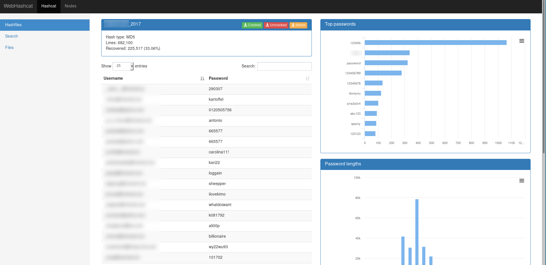
Task: Select Hashfiles in the sidebar
Action: (13, 25)
